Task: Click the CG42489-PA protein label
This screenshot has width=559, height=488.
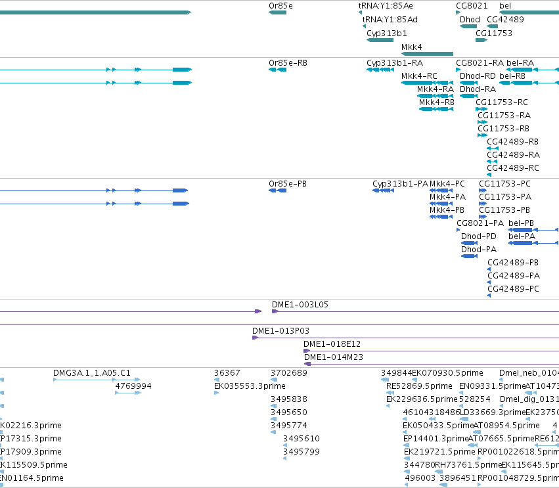Action: click(514, 277)
